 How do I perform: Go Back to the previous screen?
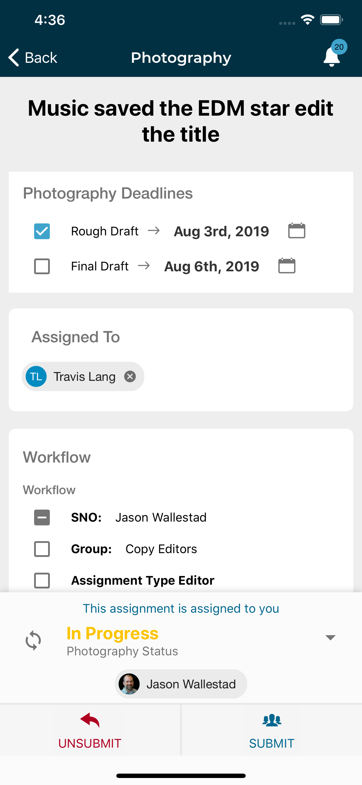point(33,57)
